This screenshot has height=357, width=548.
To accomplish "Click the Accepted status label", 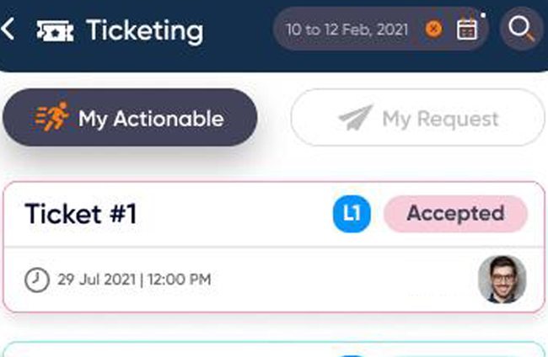I will point(455,214).
